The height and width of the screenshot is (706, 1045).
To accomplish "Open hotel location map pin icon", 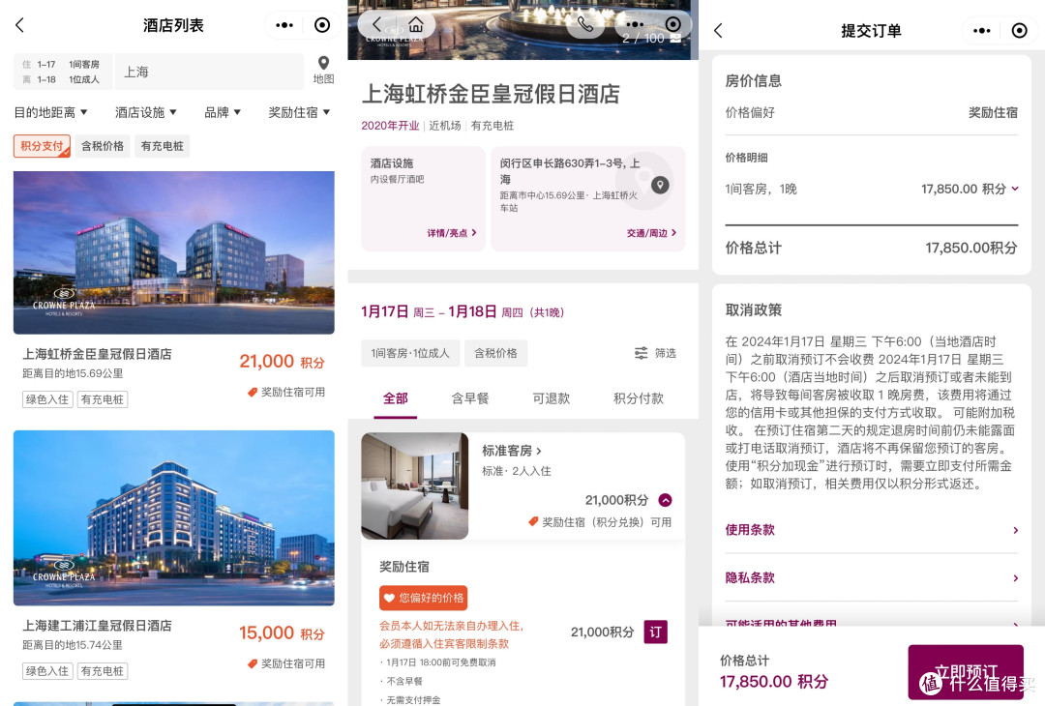I will click(x=660, y=185).
